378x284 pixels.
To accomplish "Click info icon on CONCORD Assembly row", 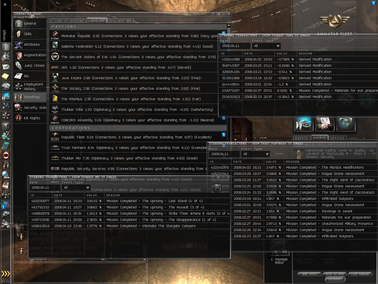I will pyautogui.click(x=224, y=118).
